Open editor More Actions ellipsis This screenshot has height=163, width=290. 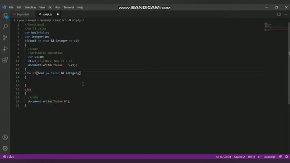[x=286, y=14]
